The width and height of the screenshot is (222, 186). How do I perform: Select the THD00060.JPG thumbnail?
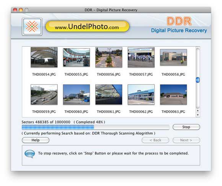point(77,94)
